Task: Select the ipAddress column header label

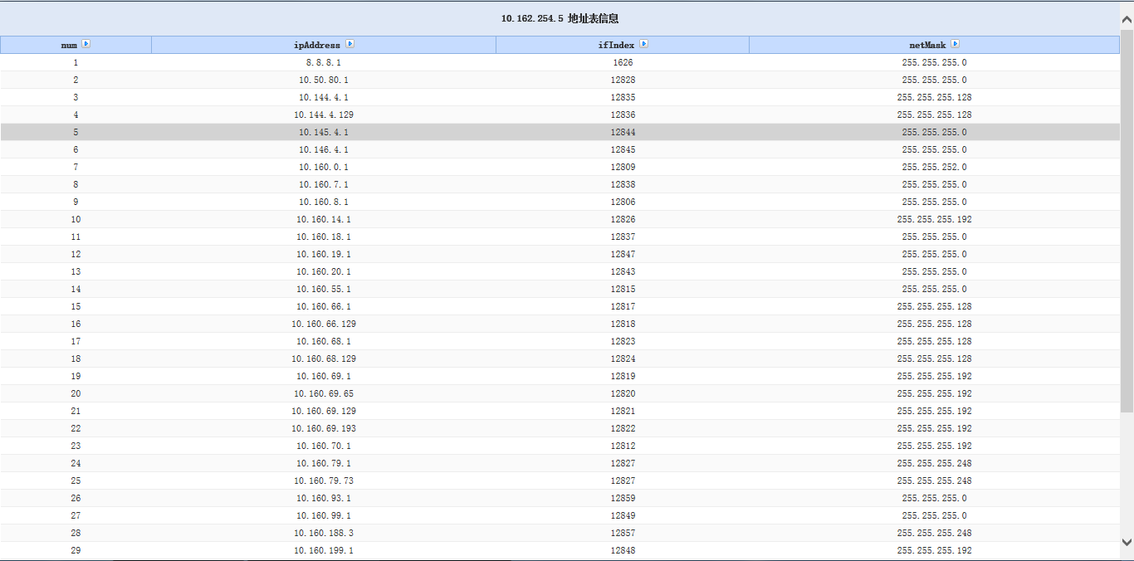Action: [x=317, y=46]
